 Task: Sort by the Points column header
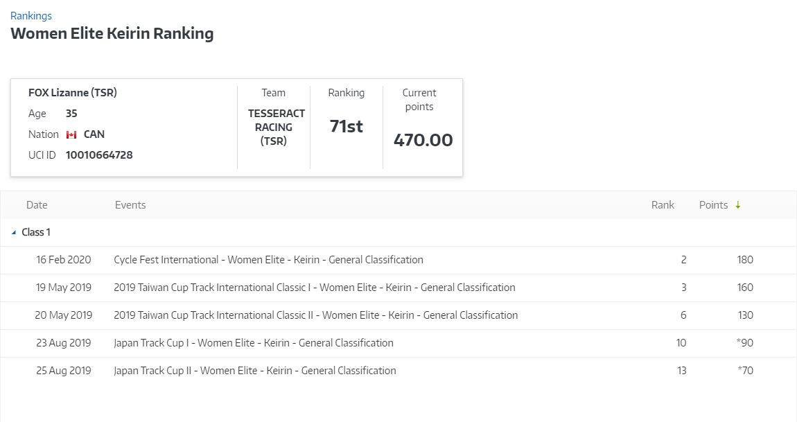point(713,205)
